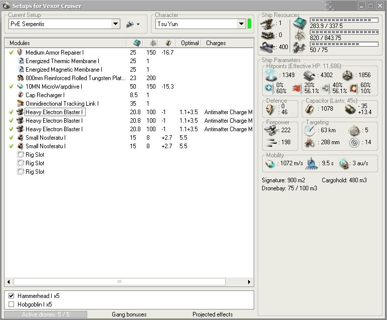The image size is (387, 320).
Task: Click the capacitor capacity icon showing 1078
Action: tap(309, 109)
